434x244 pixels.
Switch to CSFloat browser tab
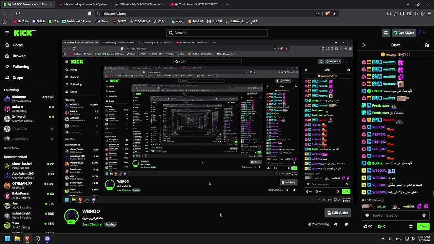(x=139, y=5)
